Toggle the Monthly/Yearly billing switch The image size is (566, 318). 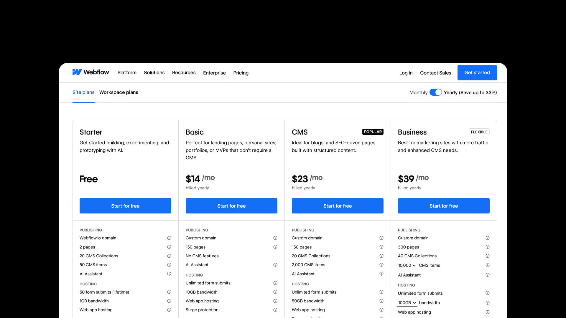pos(435,92)
